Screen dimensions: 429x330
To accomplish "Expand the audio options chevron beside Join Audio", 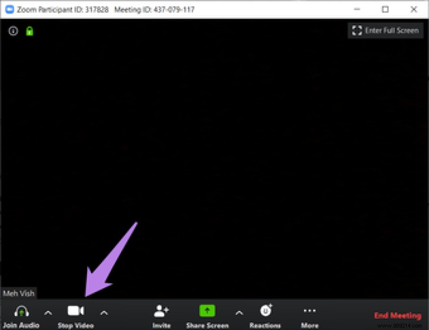I will pos(48,313).
